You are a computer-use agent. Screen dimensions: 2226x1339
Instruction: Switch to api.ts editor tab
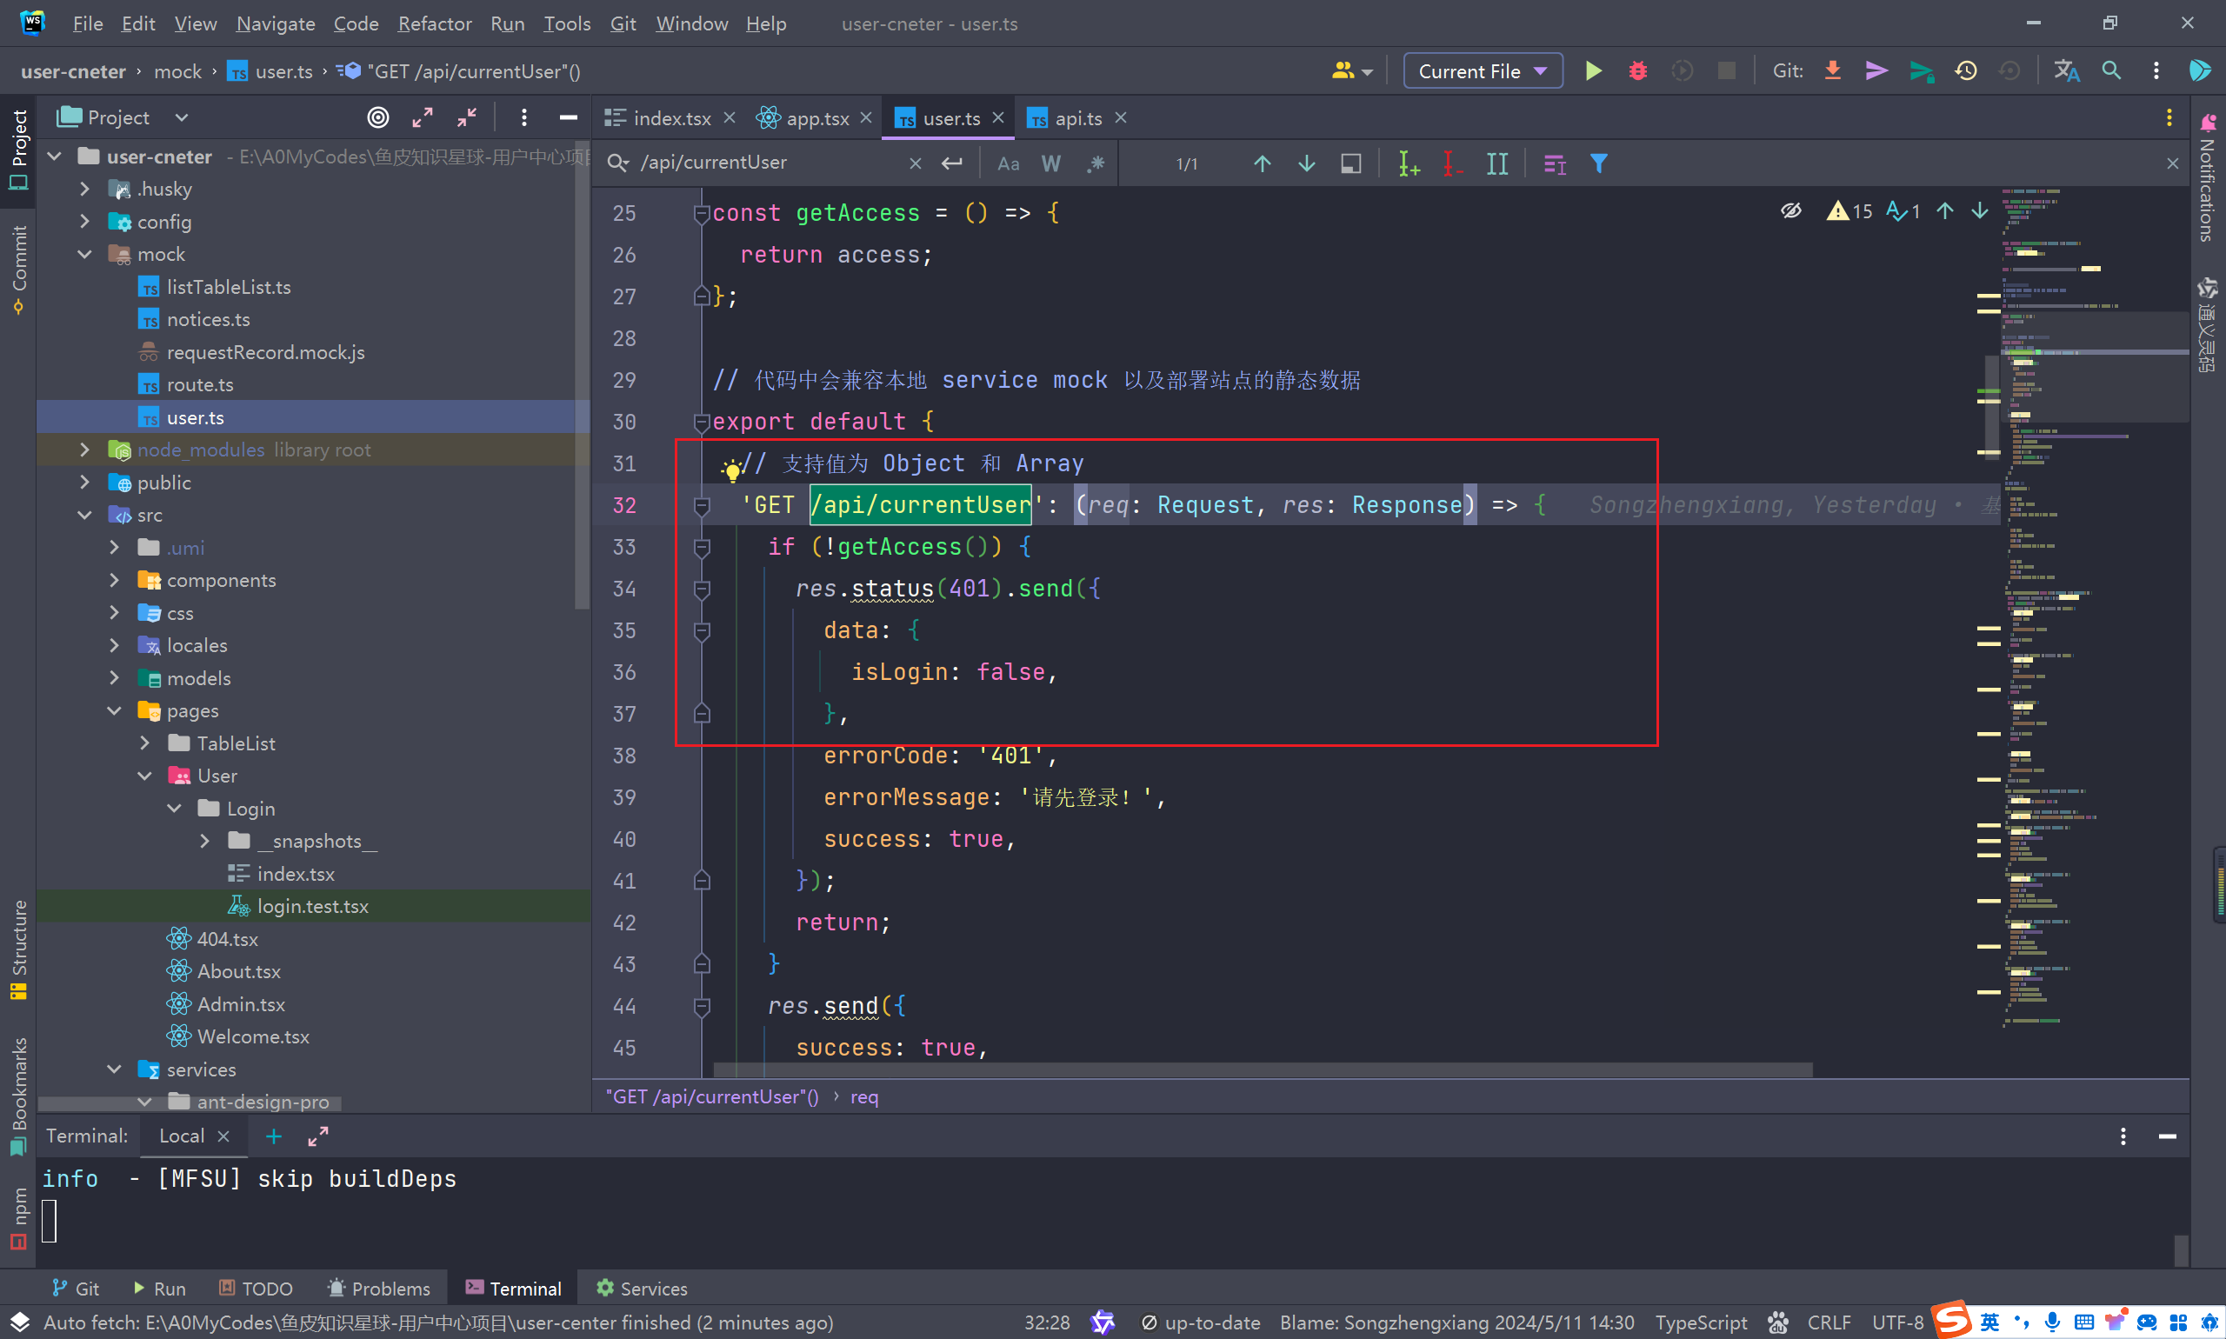[1077, 118]
